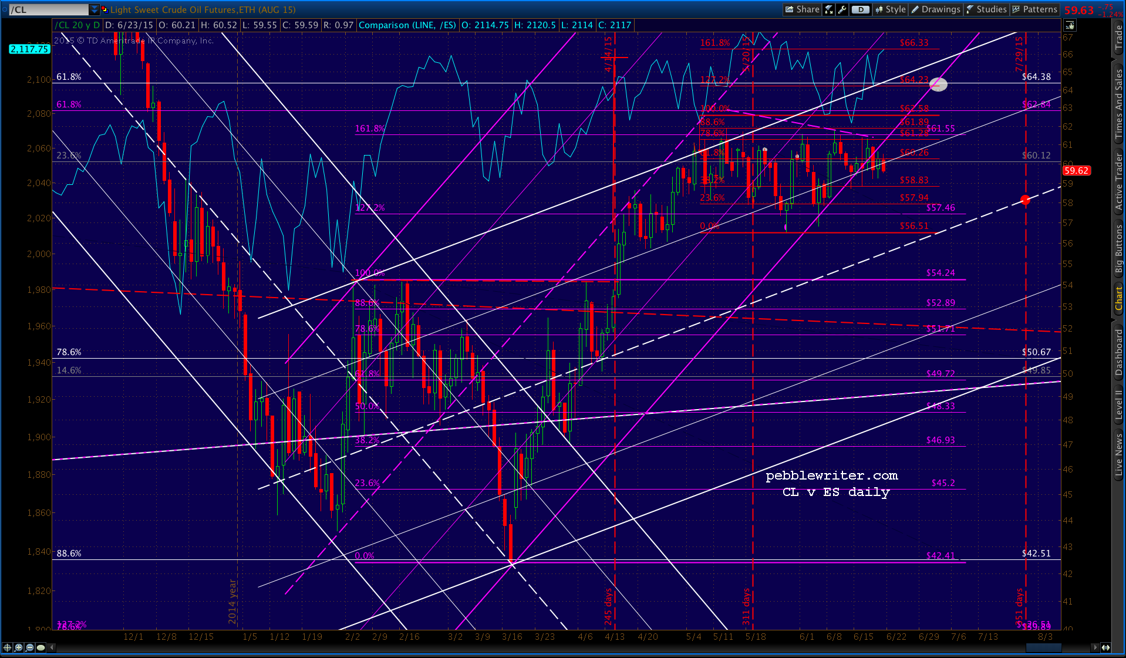Open the Studies menu
The width and height of the screenshot is (1126, 658).
986,9
